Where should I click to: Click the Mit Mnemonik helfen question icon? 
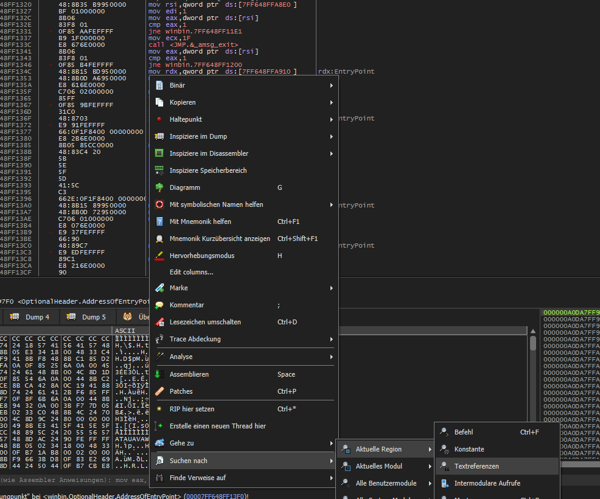pyautogui.click(x=159, y=222)
